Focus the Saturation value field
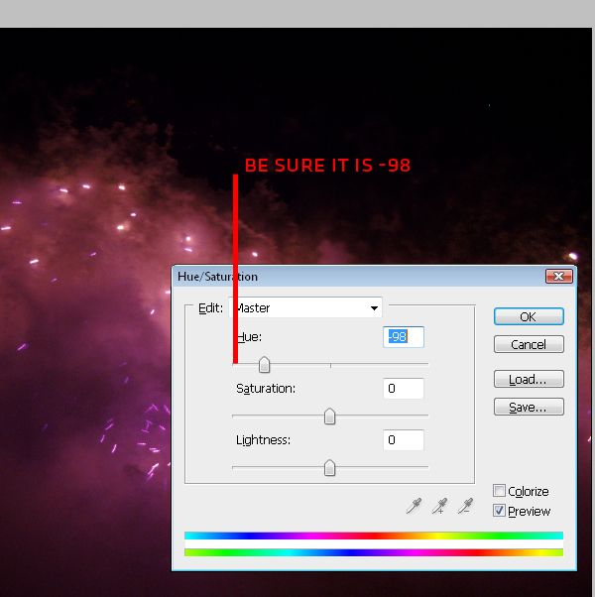The image size is (595, 597). tap(404, 389)
